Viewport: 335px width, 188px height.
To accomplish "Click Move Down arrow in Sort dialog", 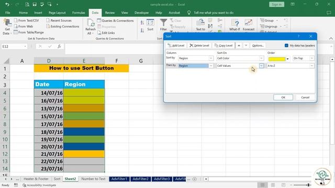I will (246, 45).
